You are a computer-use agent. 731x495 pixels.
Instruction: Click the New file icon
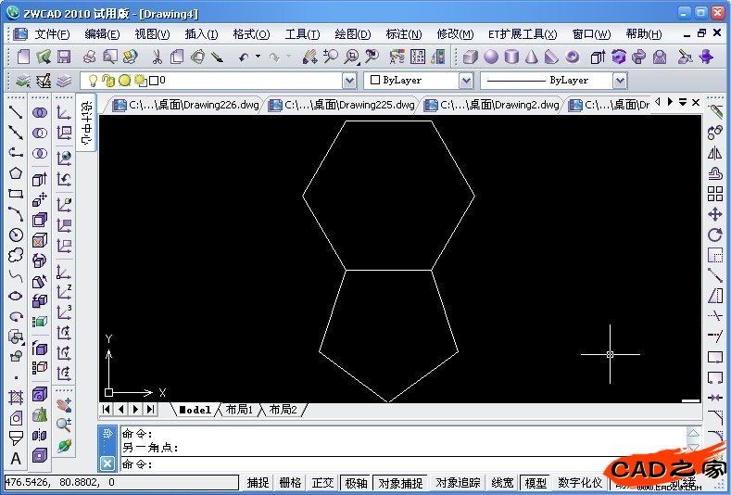tap(23, 57)
